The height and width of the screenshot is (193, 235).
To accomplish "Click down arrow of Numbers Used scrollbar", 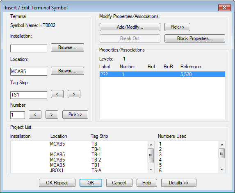I will 222,170.
